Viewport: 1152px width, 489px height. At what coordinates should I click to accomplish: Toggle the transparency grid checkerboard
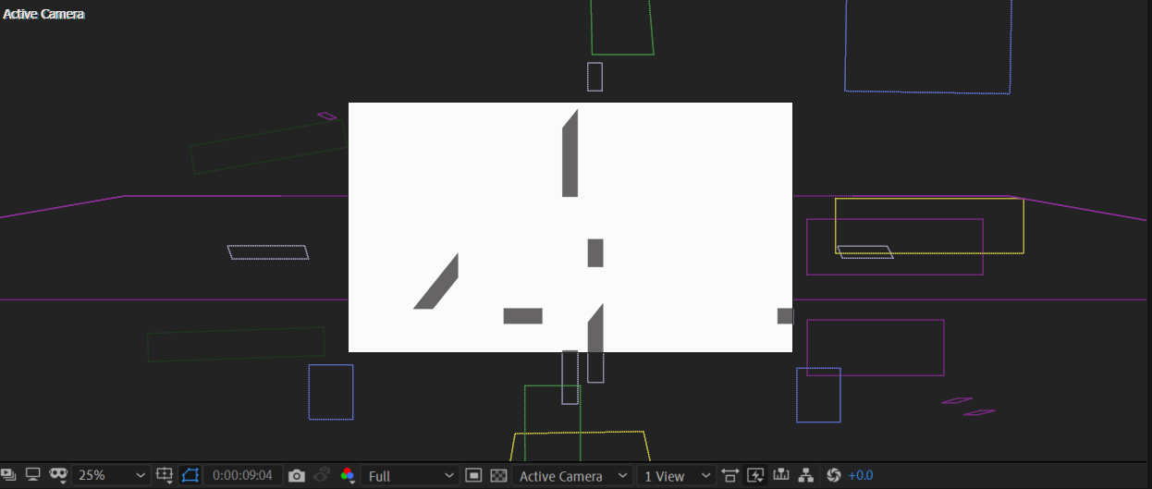pos(498,475)
